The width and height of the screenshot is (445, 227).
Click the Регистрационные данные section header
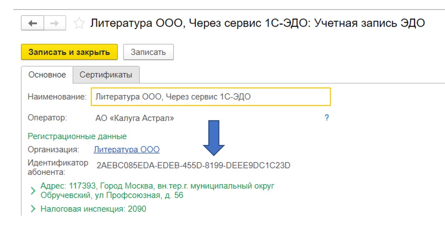[77, 136]
